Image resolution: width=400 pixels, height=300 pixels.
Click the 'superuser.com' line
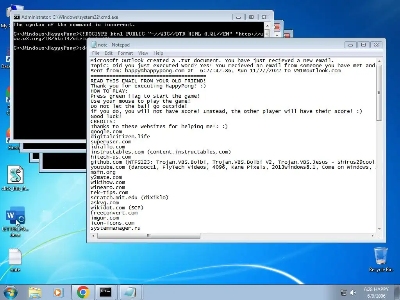(111, 142)
